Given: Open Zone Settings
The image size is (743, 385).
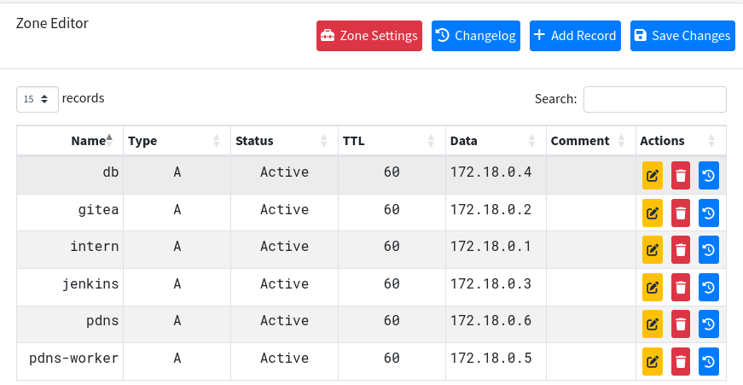Looking at the screenshot, I should 369,36.
